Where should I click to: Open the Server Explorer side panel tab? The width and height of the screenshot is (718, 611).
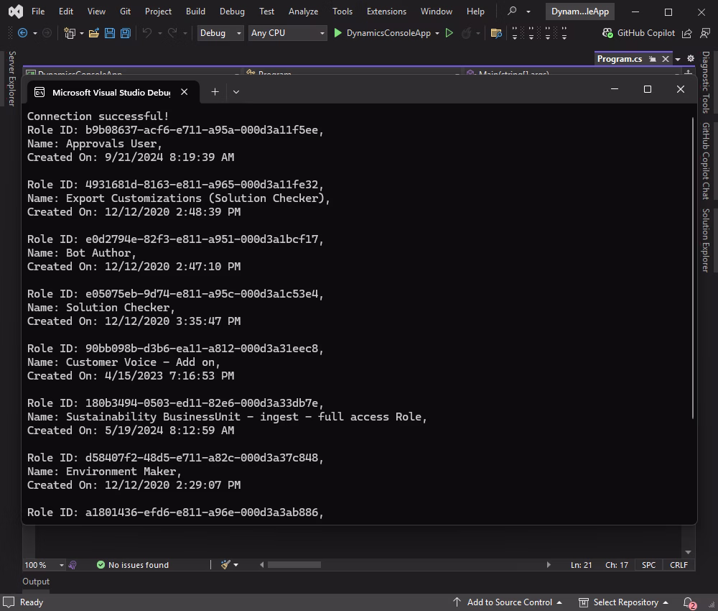(12, 78)
